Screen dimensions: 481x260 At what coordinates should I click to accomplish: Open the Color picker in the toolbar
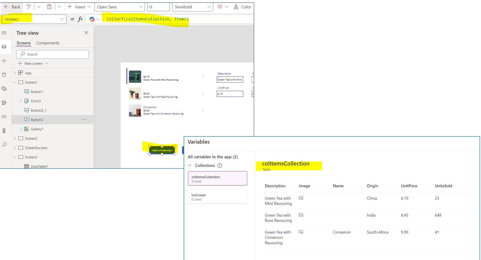tap(242, 7)
